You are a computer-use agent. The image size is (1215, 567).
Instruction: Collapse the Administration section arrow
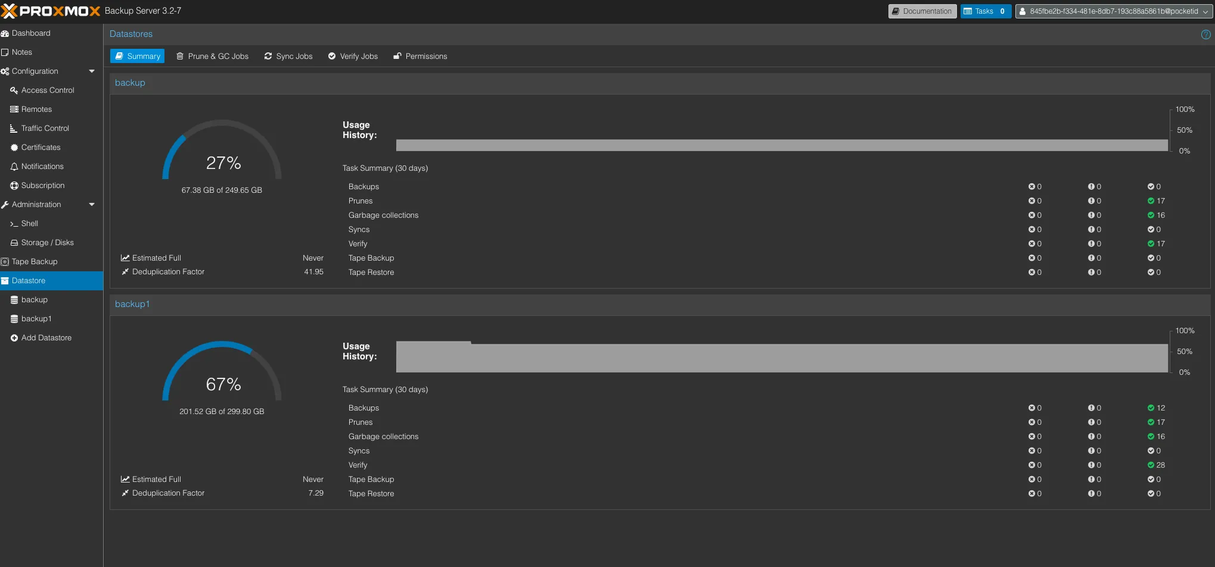[x=92, y=205]
